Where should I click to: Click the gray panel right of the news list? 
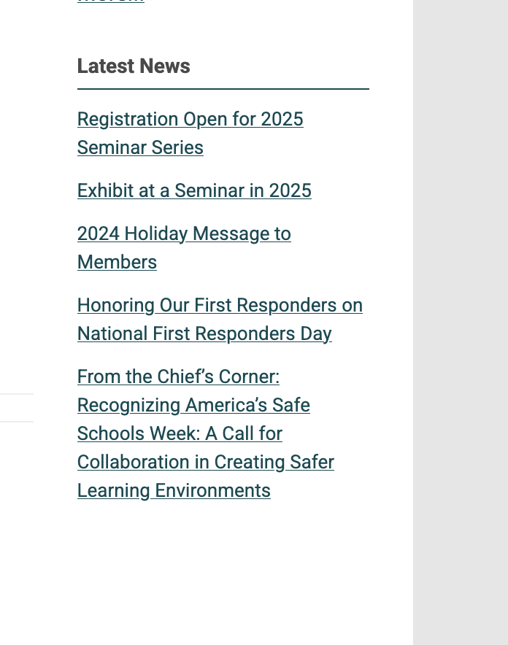coord(460,321)
